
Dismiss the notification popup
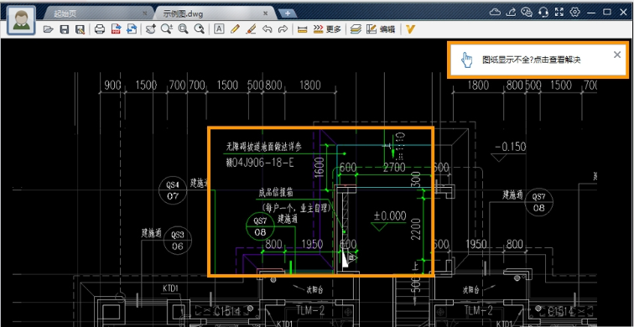[x=617, y=55]
